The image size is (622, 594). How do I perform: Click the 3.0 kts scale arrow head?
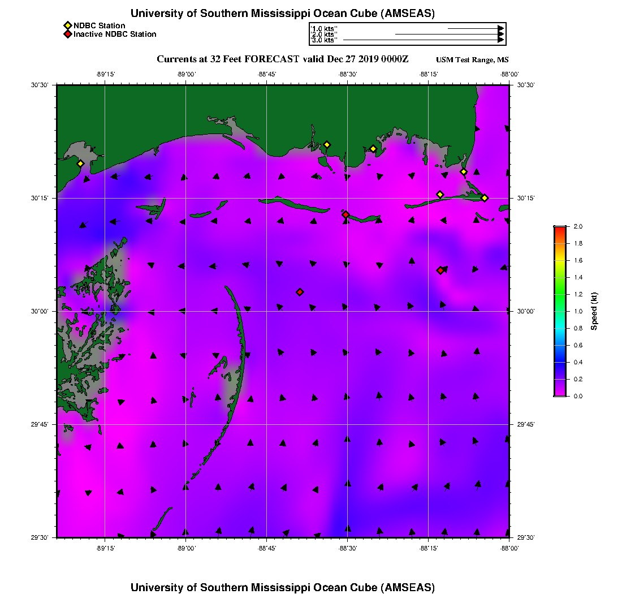click(500, 40)
